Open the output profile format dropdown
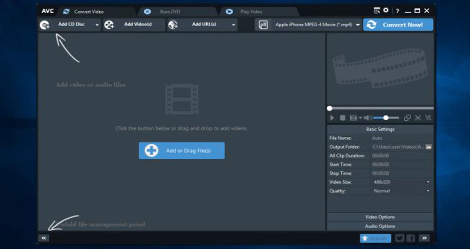The width and height of the screenshot is (470, 249). click(x=358, y=25)
